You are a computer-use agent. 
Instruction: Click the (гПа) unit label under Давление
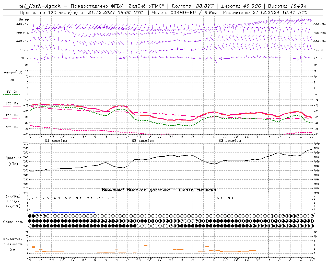[x=14, y=164]
